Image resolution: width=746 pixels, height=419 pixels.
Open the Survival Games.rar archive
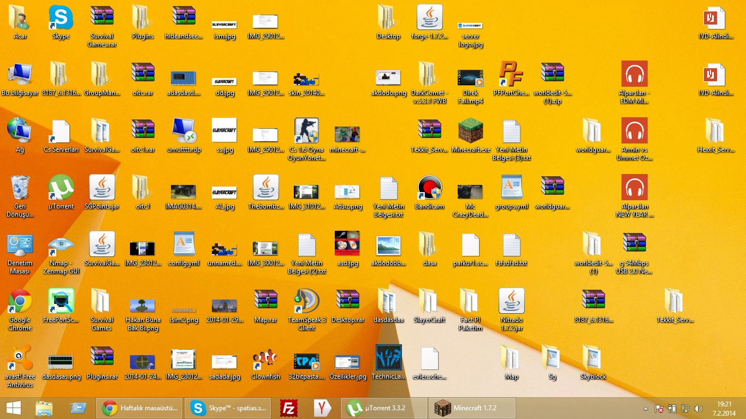pyautogui.click(x=102, y=26)
